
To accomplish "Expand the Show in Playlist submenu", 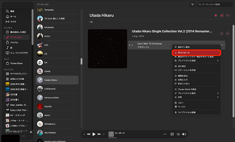I will [196, 93].
